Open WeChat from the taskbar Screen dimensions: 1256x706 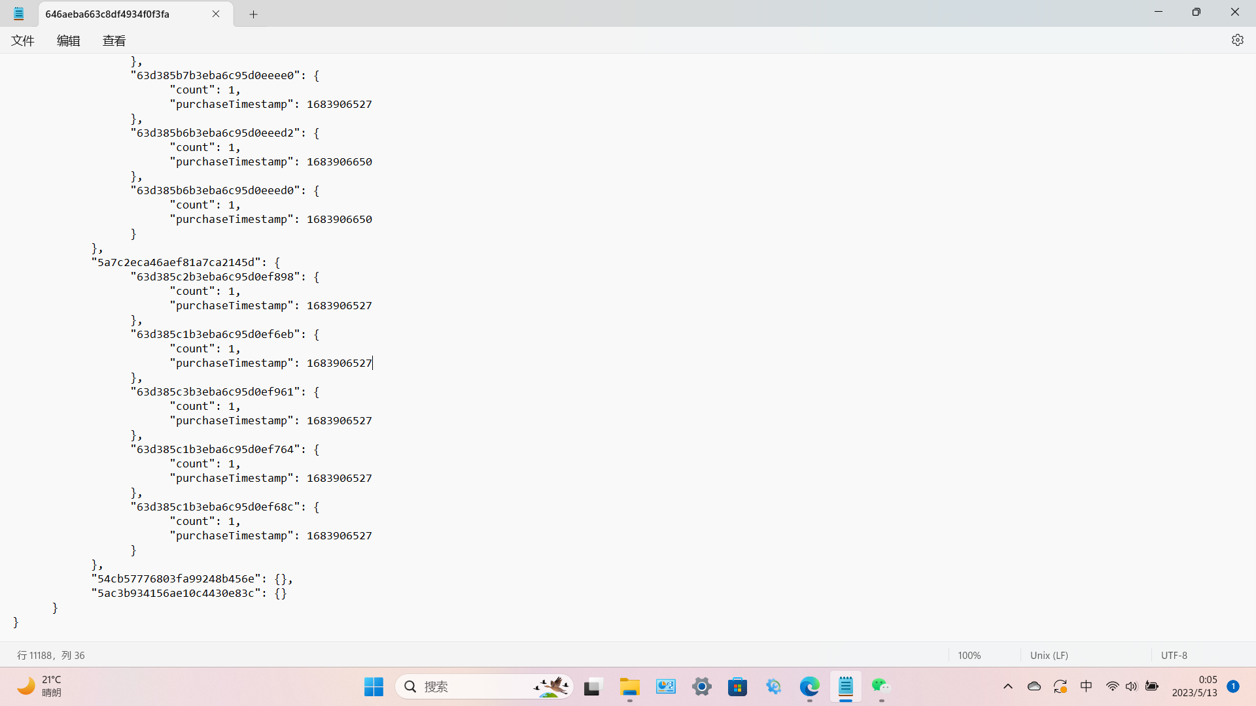(881, 686)
